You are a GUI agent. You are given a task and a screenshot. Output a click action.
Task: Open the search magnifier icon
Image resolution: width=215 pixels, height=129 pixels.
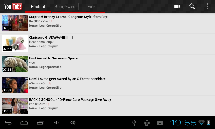pyautogui.click(x=192, y=6)
